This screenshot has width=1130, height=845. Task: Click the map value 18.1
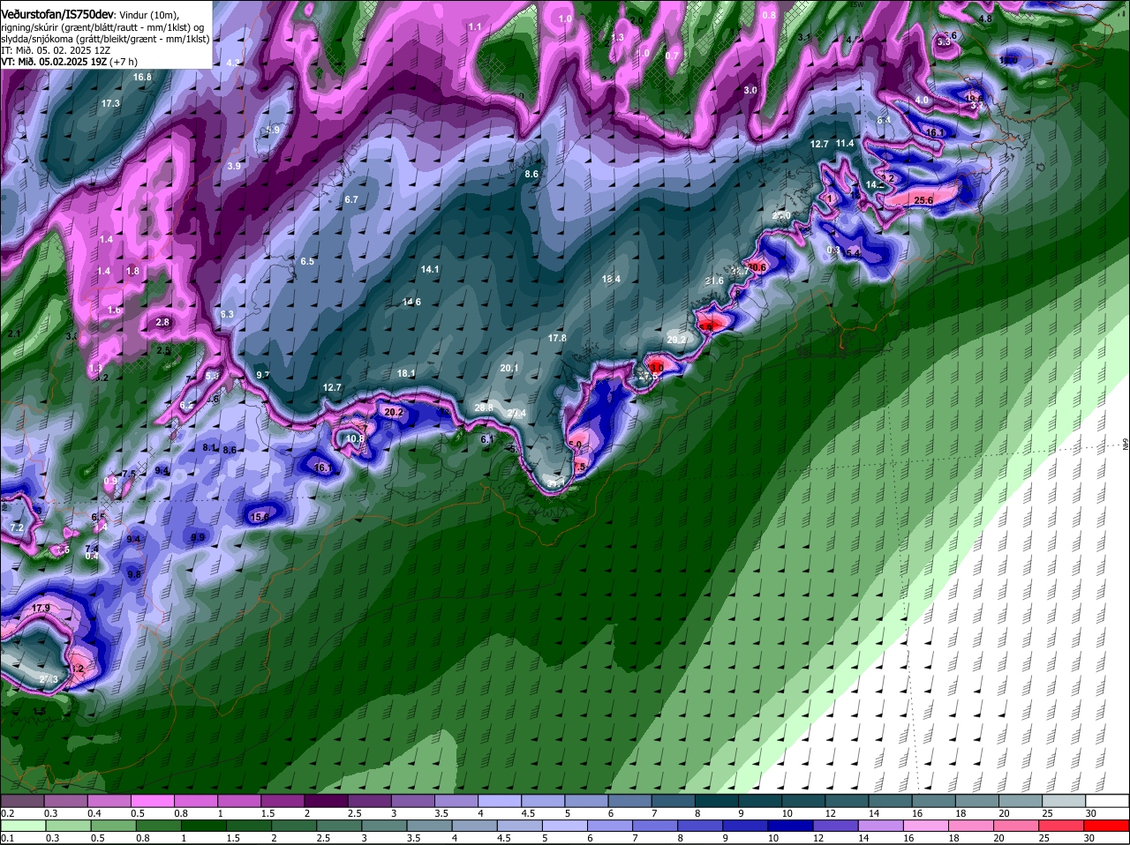406,374
